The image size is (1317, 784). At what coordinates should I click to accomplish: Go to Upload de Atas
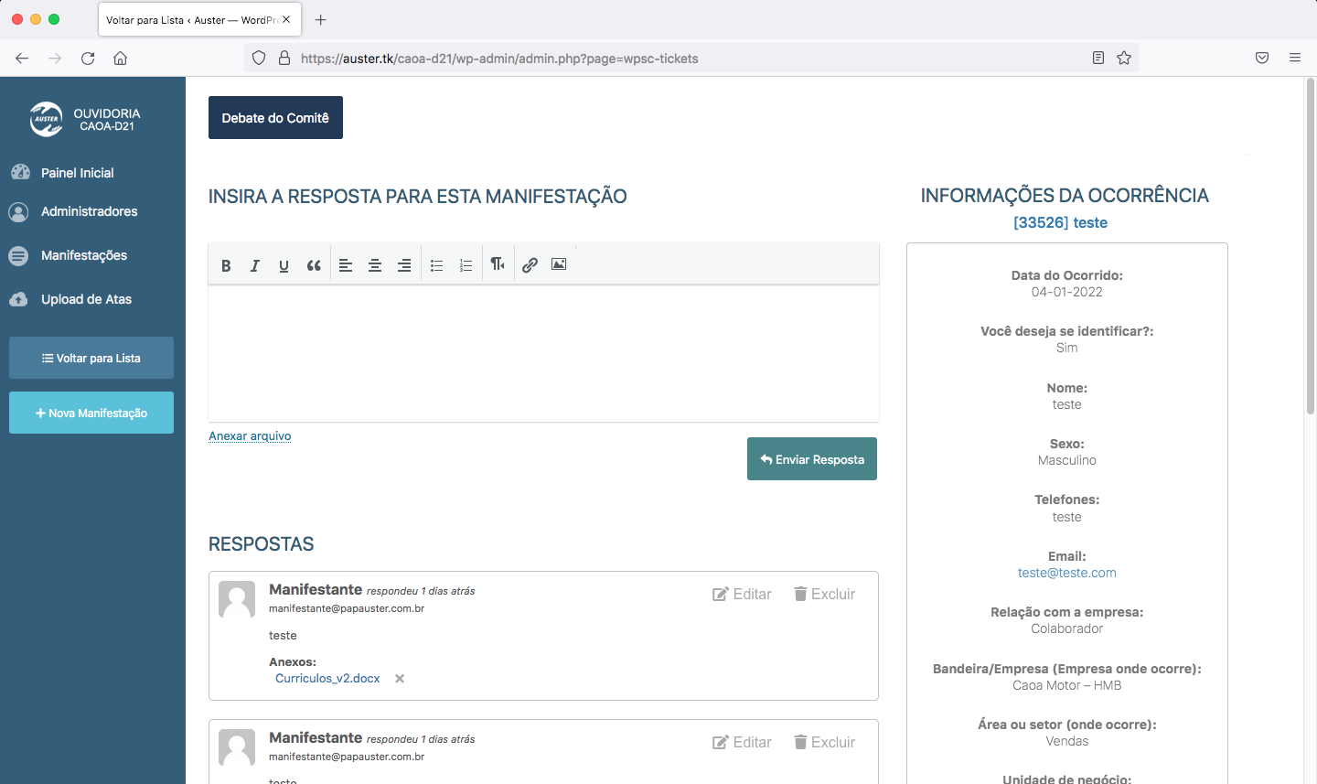click(86, 299)
